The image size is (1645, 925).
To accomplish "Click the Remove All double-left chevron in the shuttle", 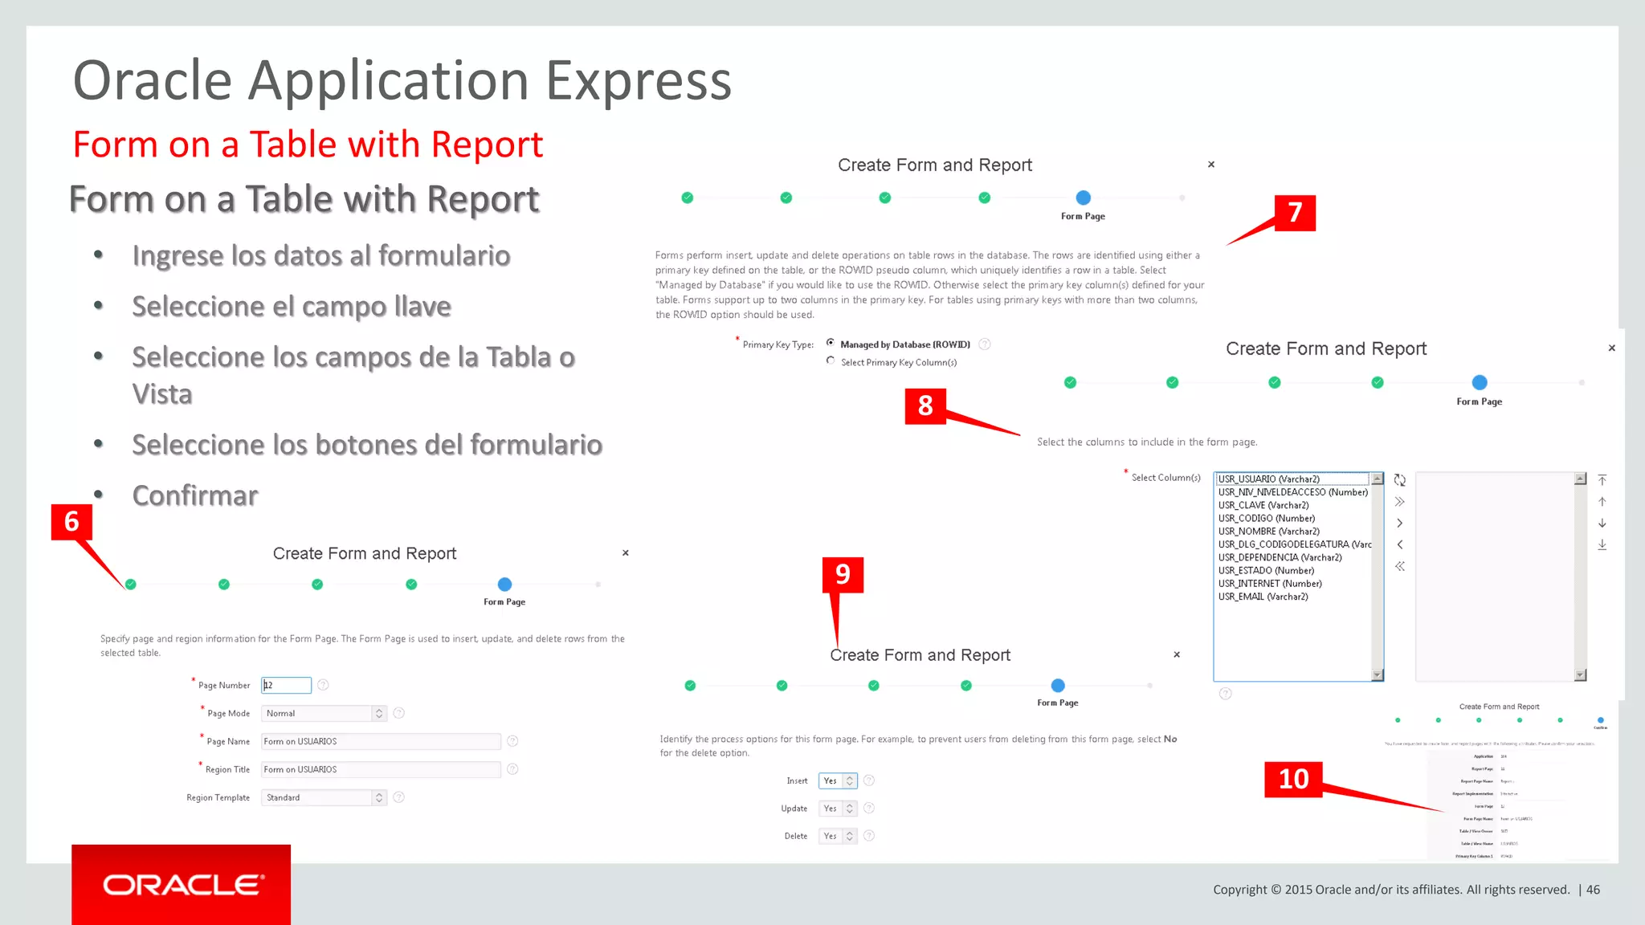I will point(1400,567).
